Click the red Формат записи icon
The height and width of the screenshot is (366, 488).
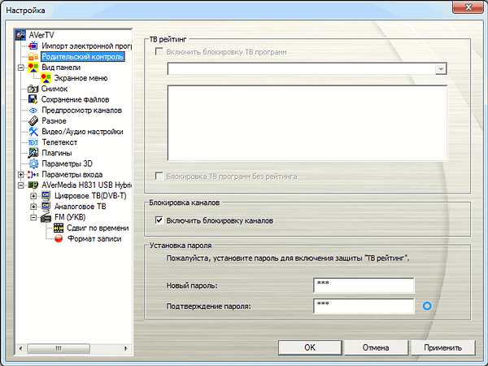pyautogui.click(x=59, y=238)
